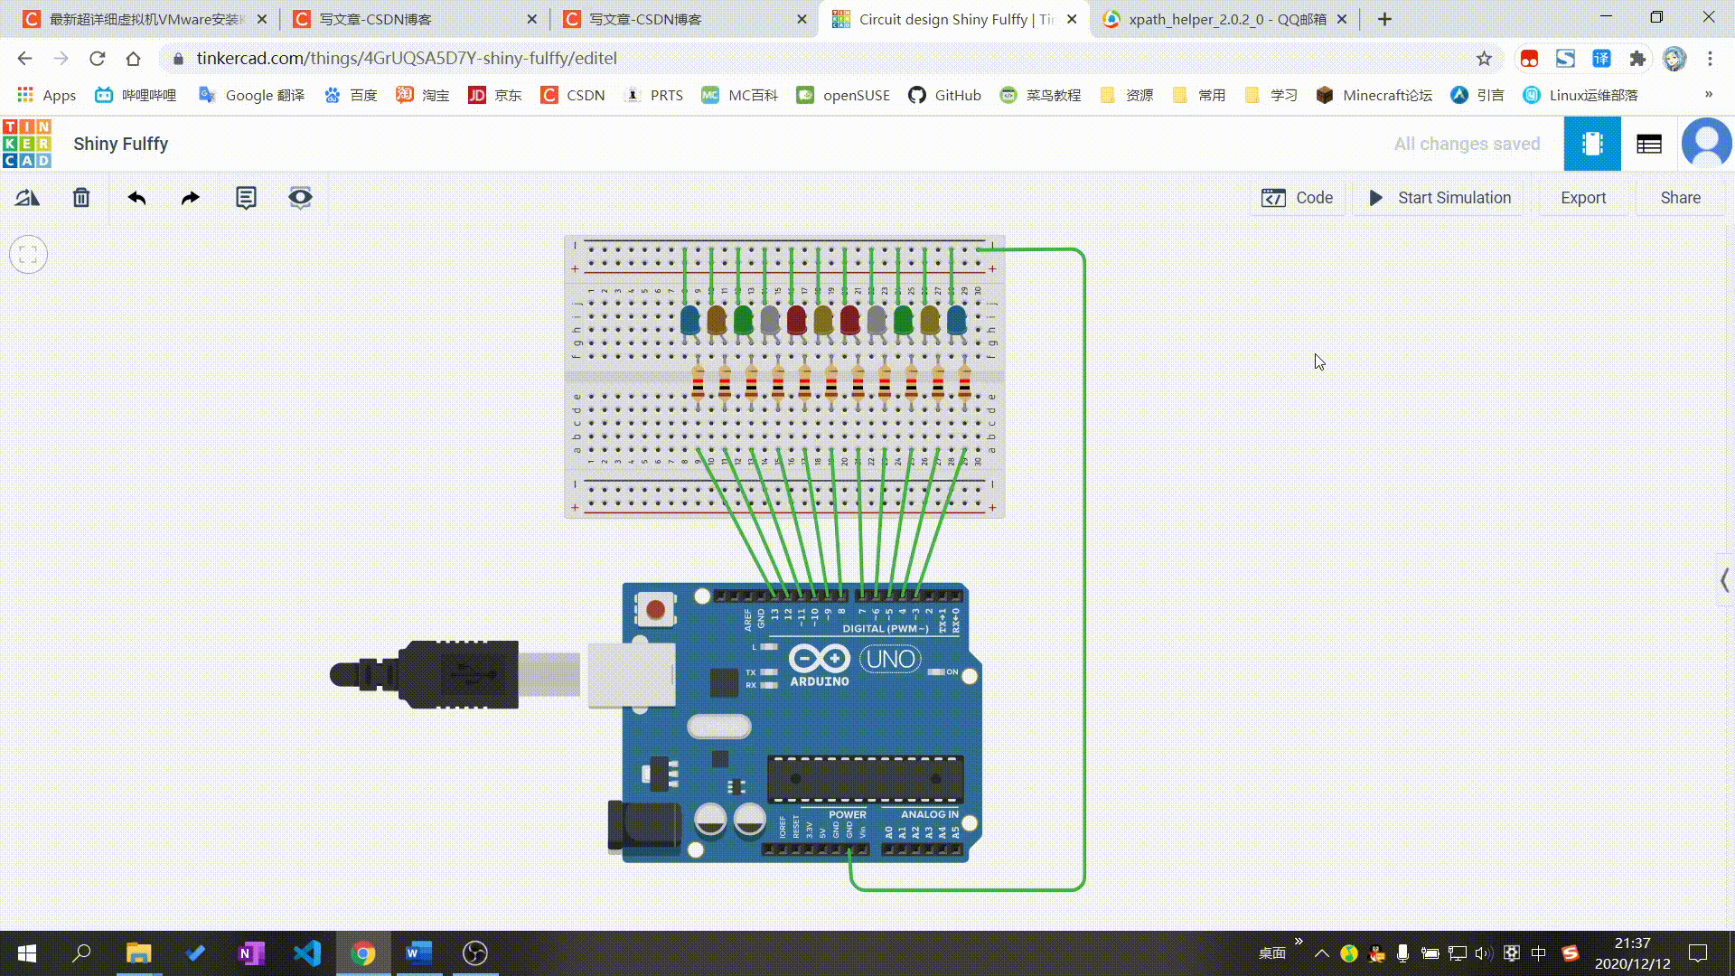1735x976 pixels.
Task: Toggle notes visibility eye icon
Action: click(300, 198)
